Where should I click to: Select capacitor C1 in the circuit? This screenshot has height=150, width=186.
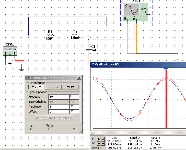[88, 50]
